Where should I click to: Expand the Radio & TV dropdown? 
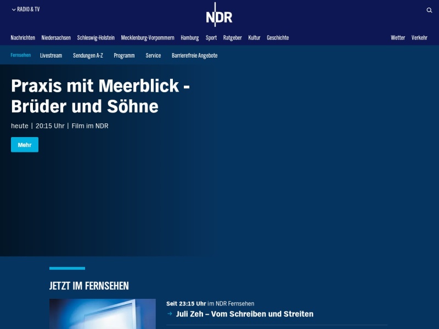point(26,9)
